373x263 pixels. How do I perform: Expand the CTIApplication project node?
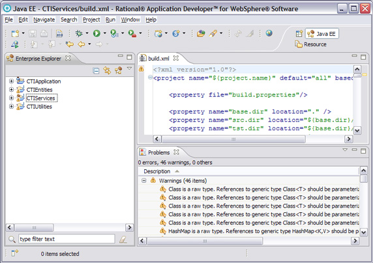click(11, 81)
